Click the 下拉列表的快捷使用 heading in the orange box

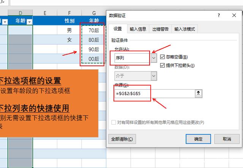point(35,108)
